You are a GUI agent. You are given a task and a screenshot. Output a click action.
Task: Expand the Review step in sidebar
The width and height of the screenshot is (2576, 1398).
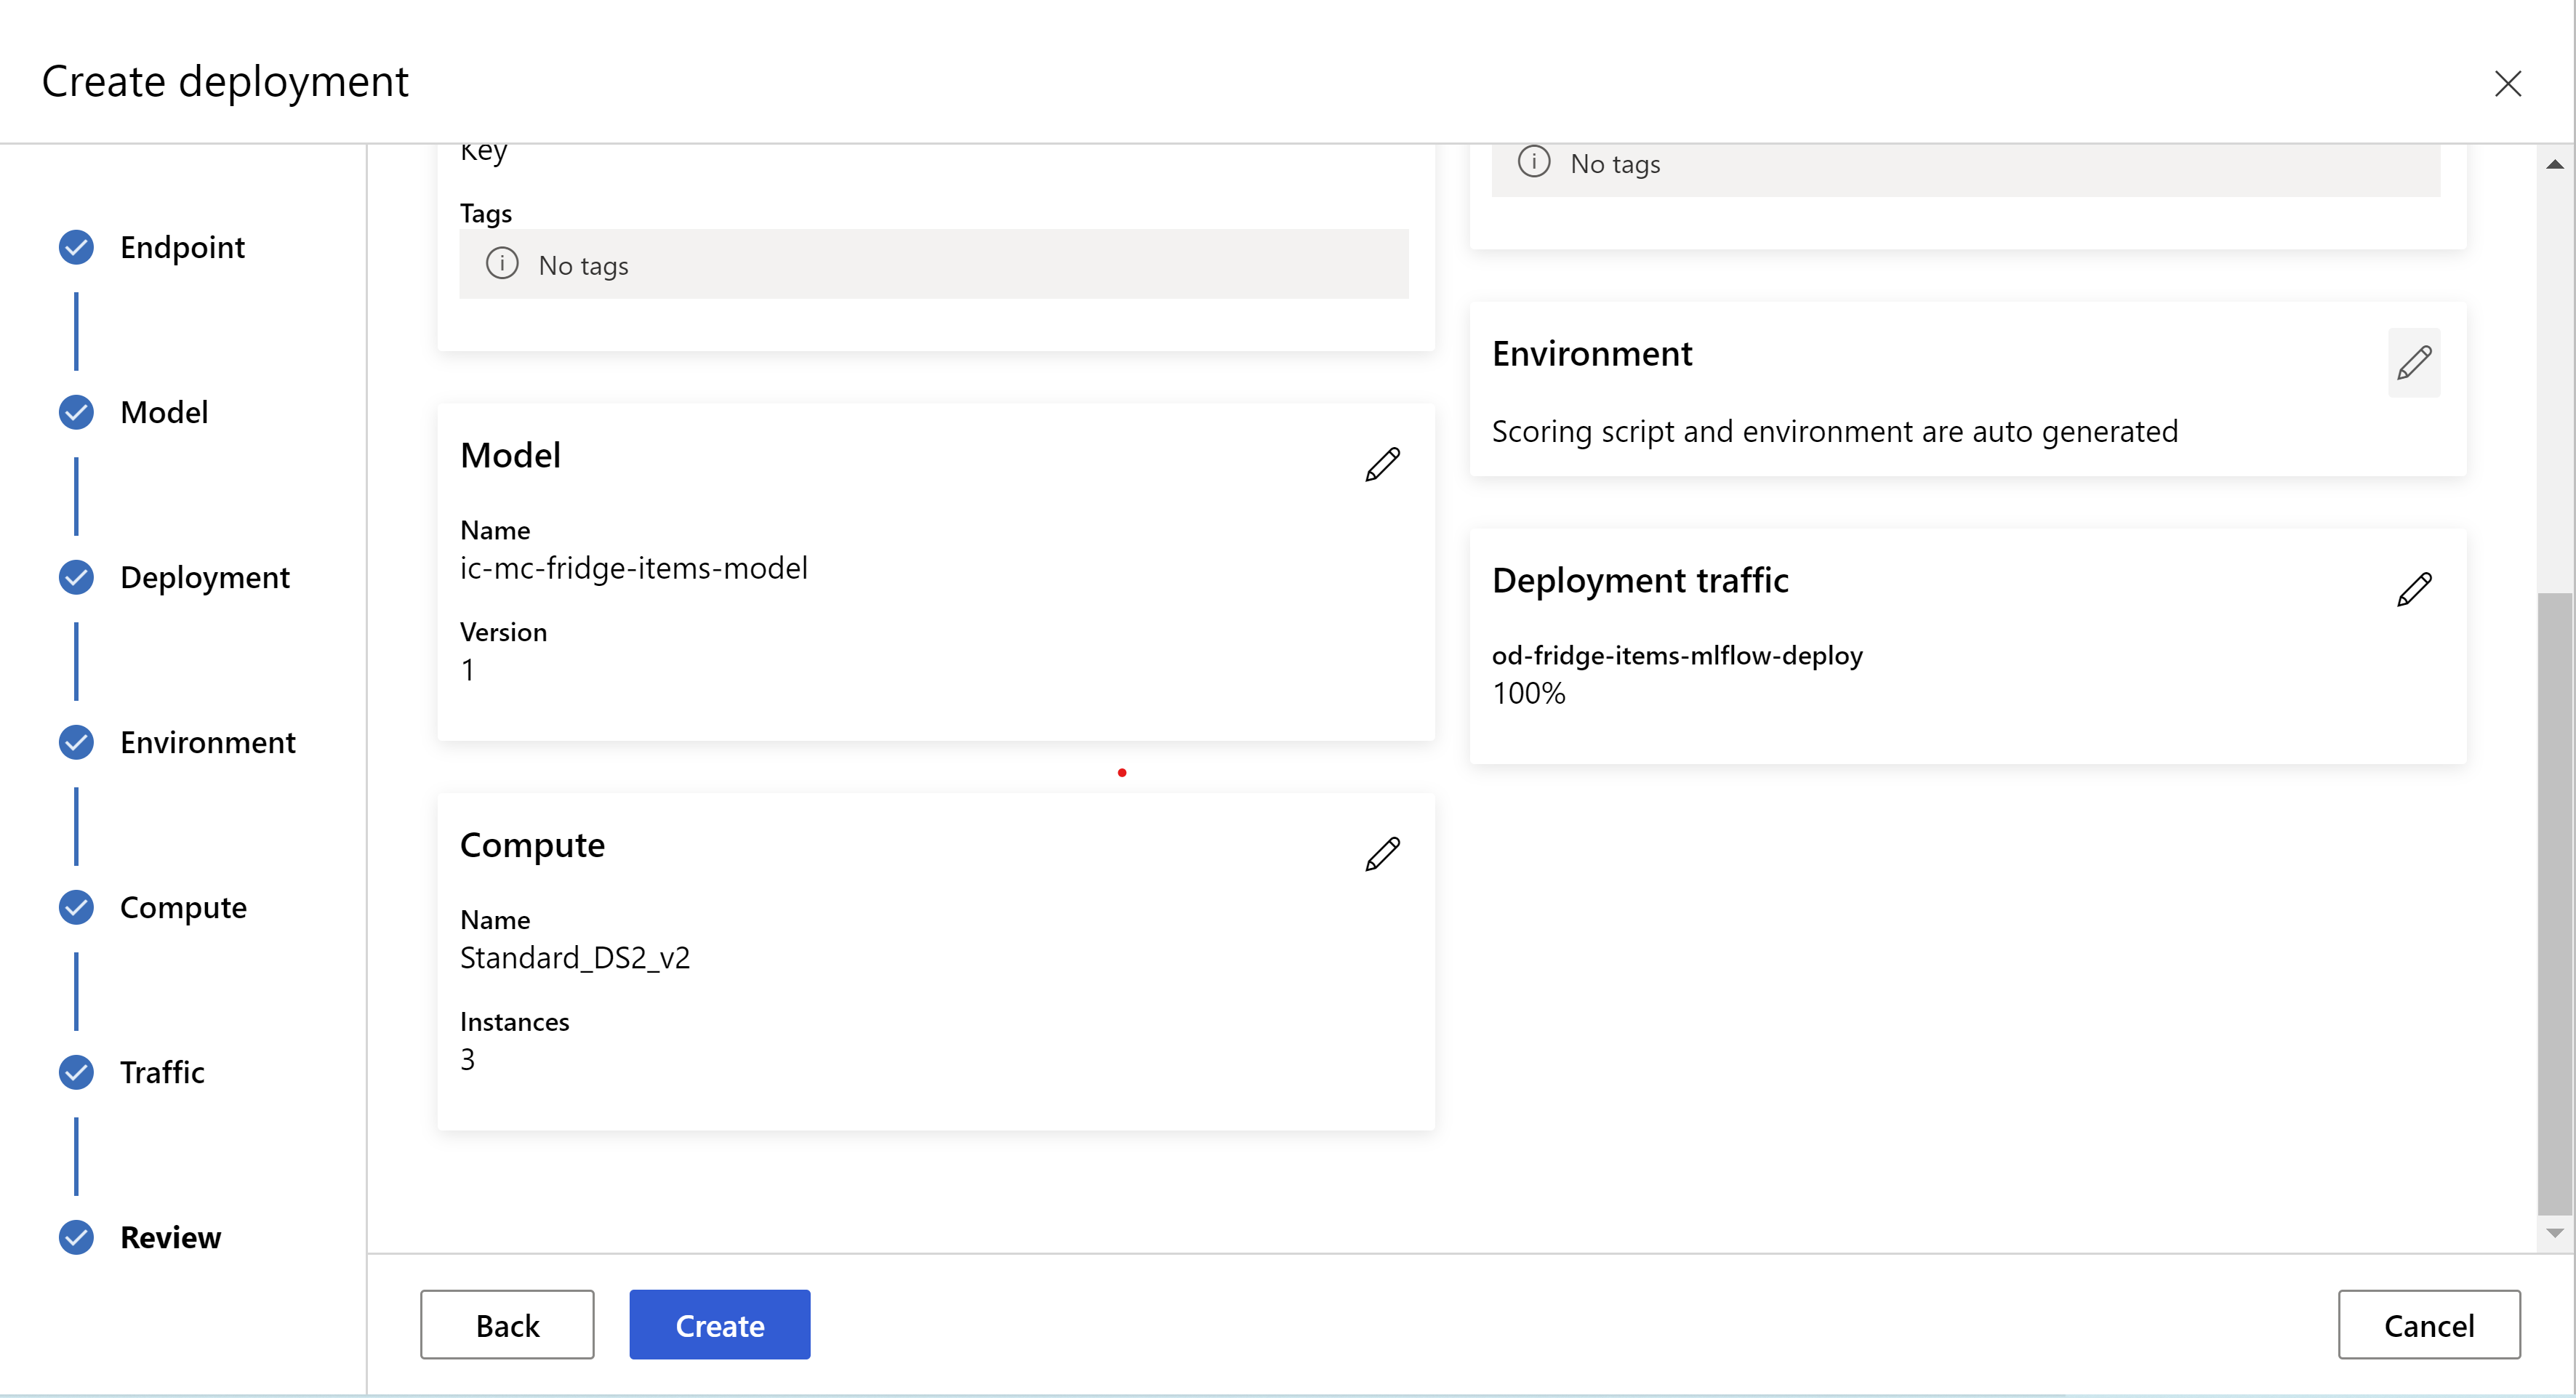pyautogui.click(x=169, y=1234)
